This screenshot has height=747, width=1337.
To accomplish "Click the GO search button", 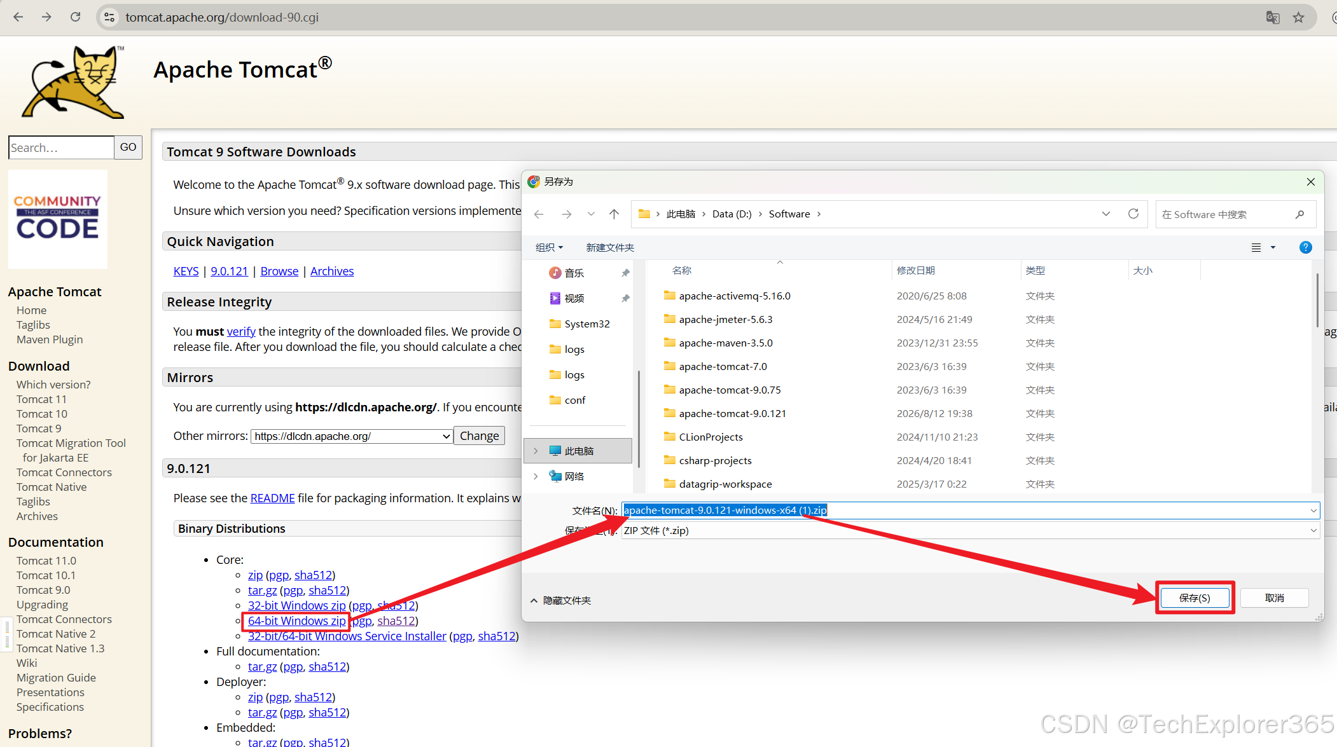I will point(128,147).
